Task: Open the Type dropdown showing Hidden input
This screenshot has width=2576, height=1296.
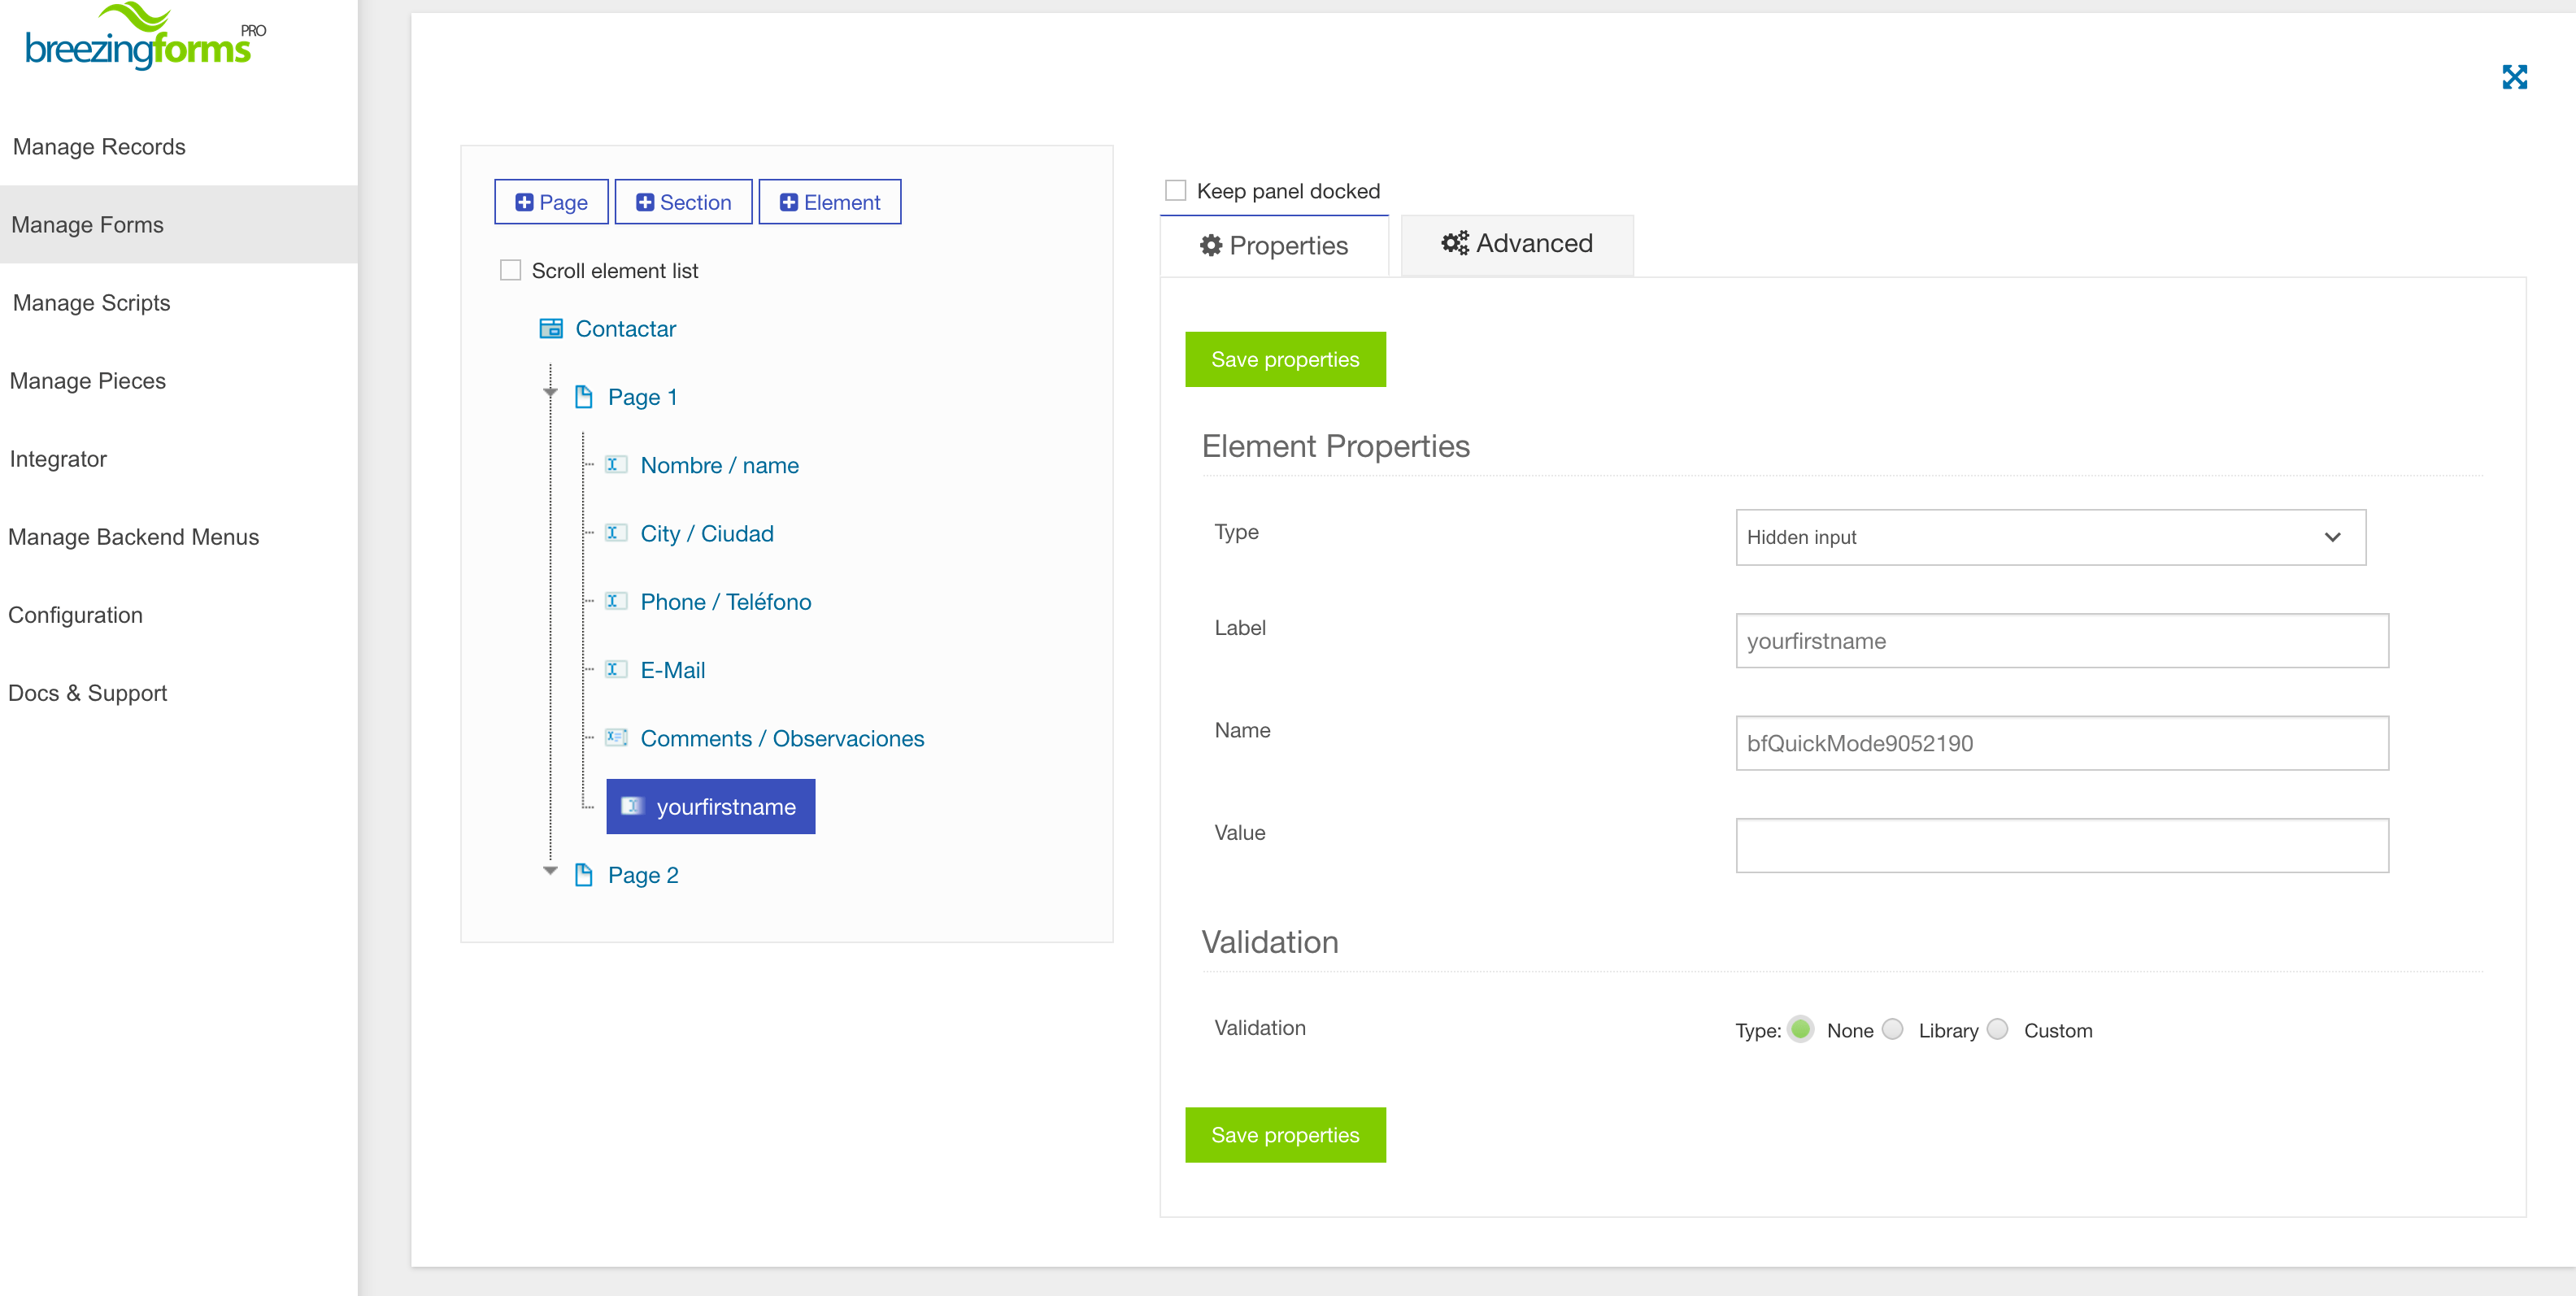Action: click(x=2051, y=537)
